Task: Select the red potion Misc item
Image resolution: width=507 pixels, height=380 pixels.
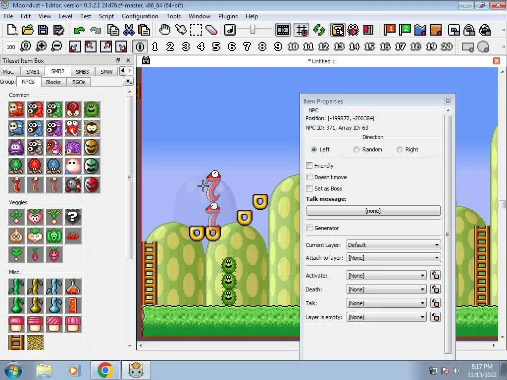Action: click(x=73, y=286)
